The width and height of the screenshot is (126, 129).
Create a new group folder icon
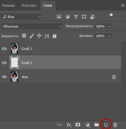point(97,125)
